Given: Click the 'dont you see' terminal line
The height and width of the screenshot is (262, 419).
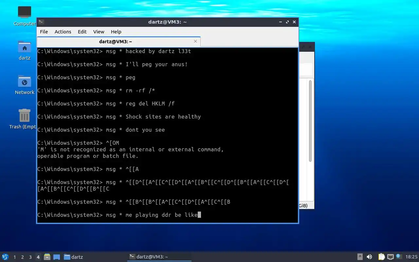Looking at the screenshot, I should [x=101, y=130].
